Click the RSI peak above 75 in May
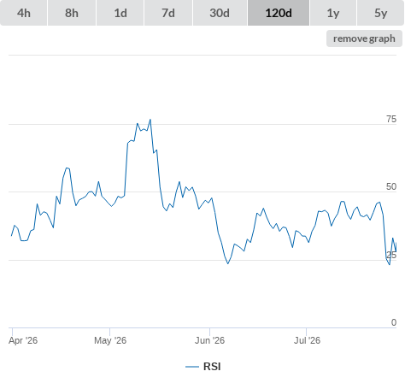This screenshot has height=389, width=405. [150, 120]
